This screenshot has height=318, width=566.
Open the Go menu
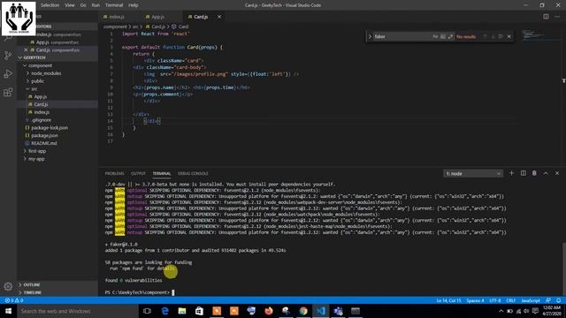coord(83,5)
